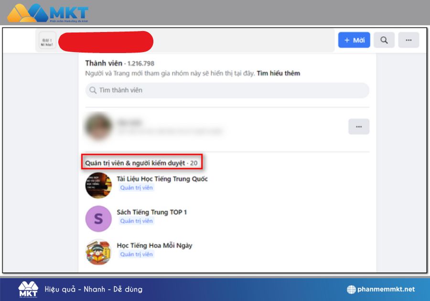This screenshot has height=301, width=430.
Task: Click the MKT logo in the top banner
Action: [x=48, y=13]
